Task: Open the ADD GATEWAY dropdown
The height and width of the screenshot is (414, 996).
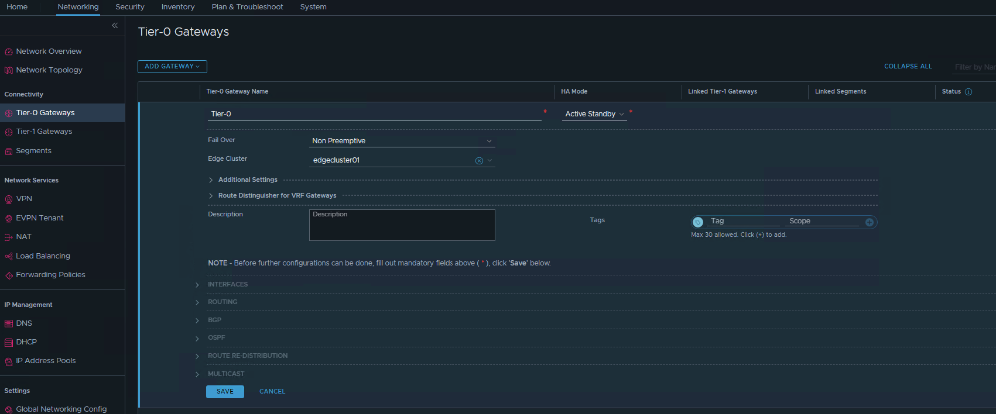Action: [172, 67]
